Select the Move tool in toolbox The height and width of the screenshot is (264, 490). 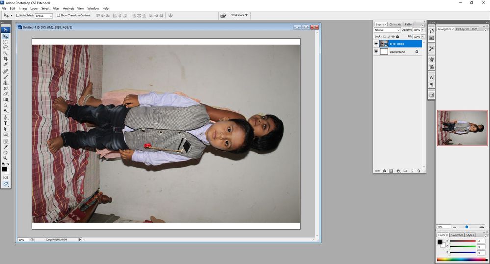[x=5, y=37]
